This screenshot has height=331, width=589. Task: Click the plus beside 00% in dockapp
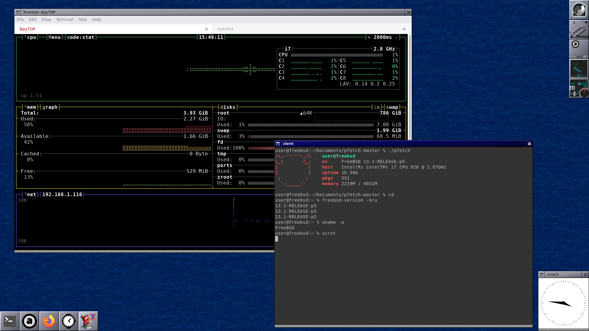(x=585, y=75)
